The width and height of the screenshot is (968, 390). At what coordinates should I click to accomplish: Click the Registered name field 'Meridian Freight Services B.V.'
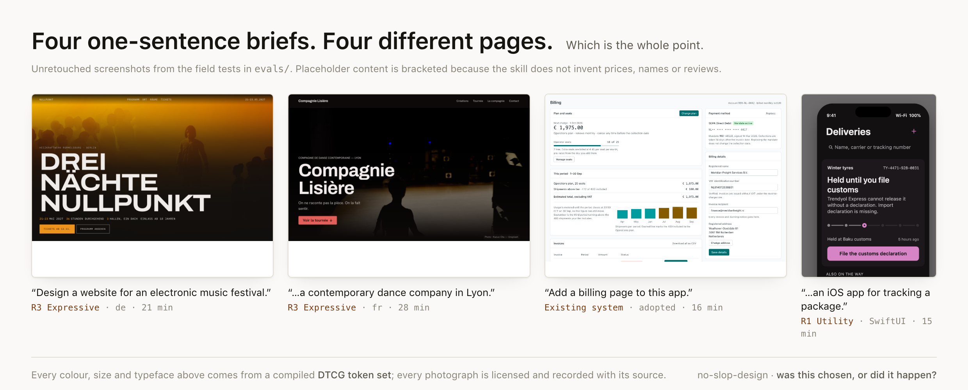(743, 173)
